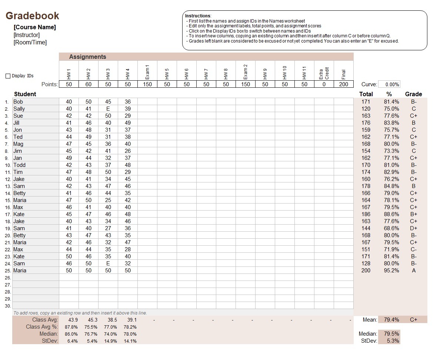Viewport: 437px width, 356px height.
Task: Click the Exam 1 column header
Action: click(x=147, y=71)
